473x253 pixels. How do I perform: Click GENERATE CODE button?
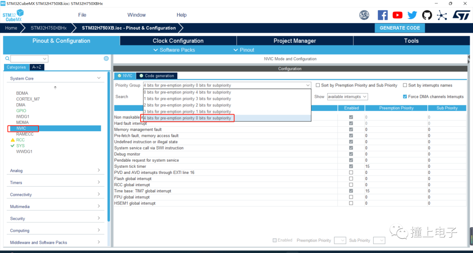click(x=400, y=28)
